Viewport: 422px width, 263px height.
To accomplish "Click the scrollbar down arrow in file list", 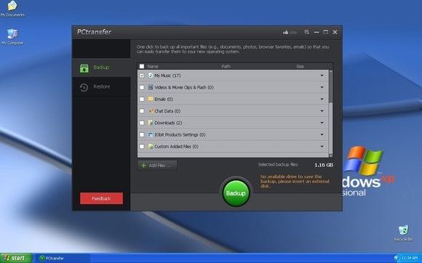I will [330, 155].
